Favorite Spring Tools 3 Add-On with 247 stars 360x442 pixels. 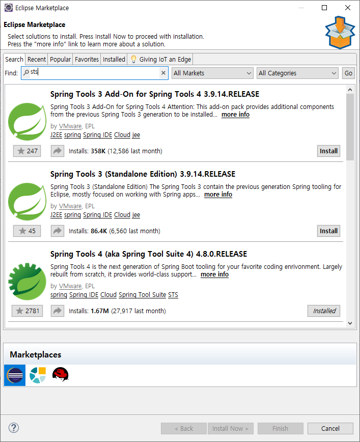pos(27,151)
